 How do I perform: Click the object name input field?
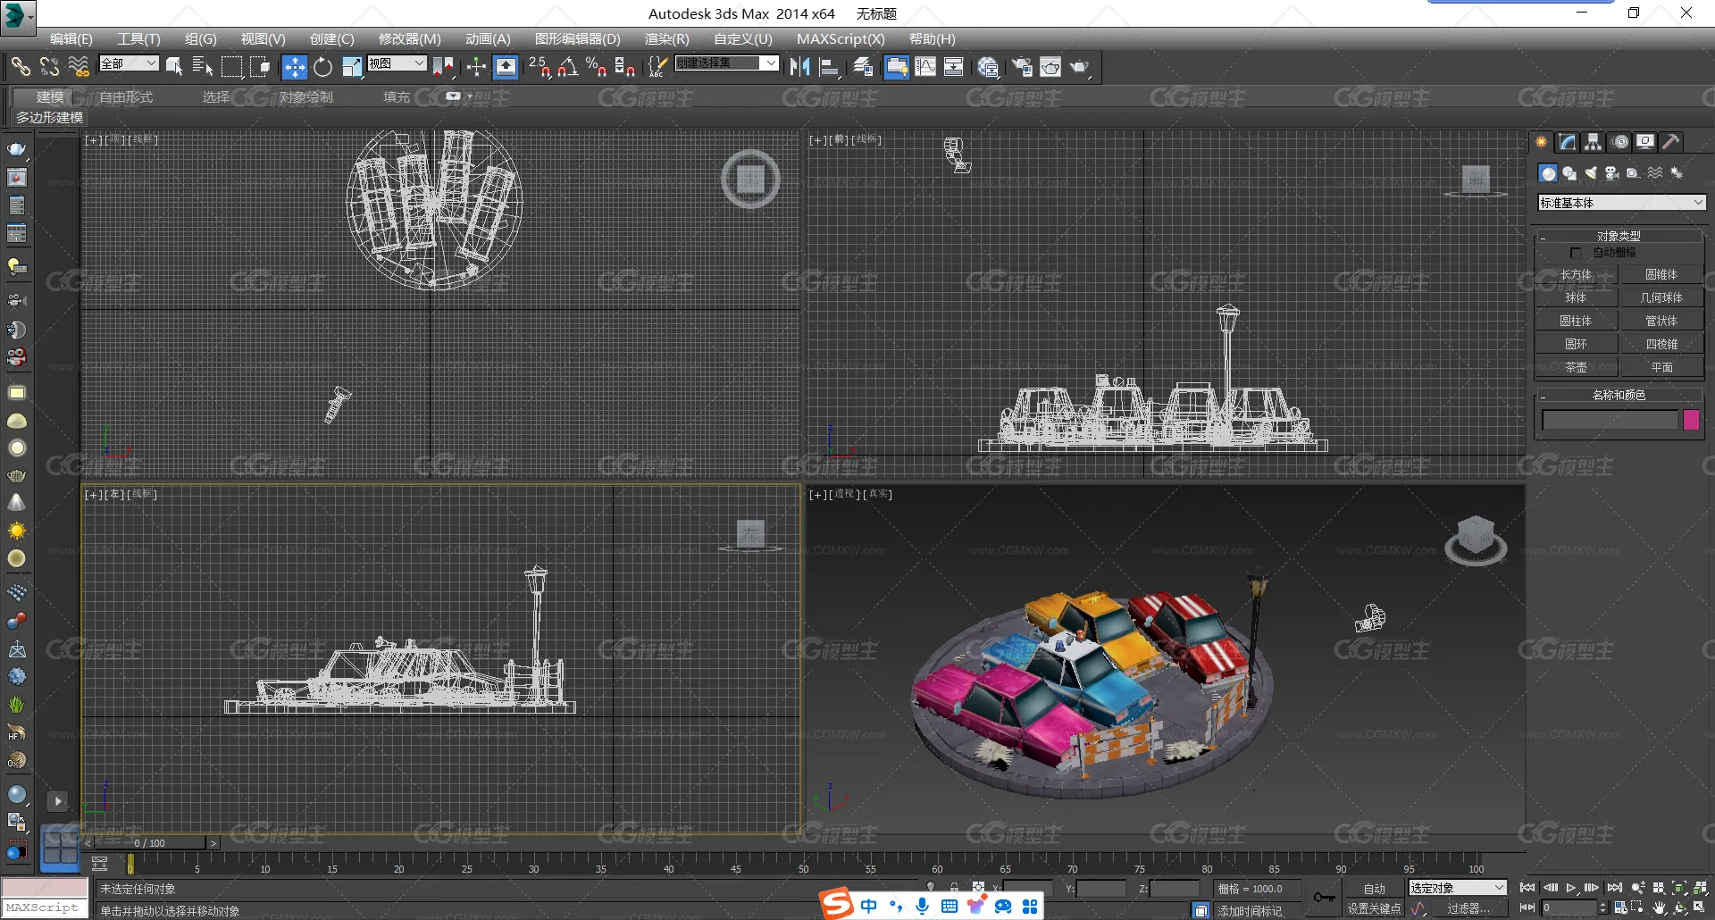point(1610,420)
